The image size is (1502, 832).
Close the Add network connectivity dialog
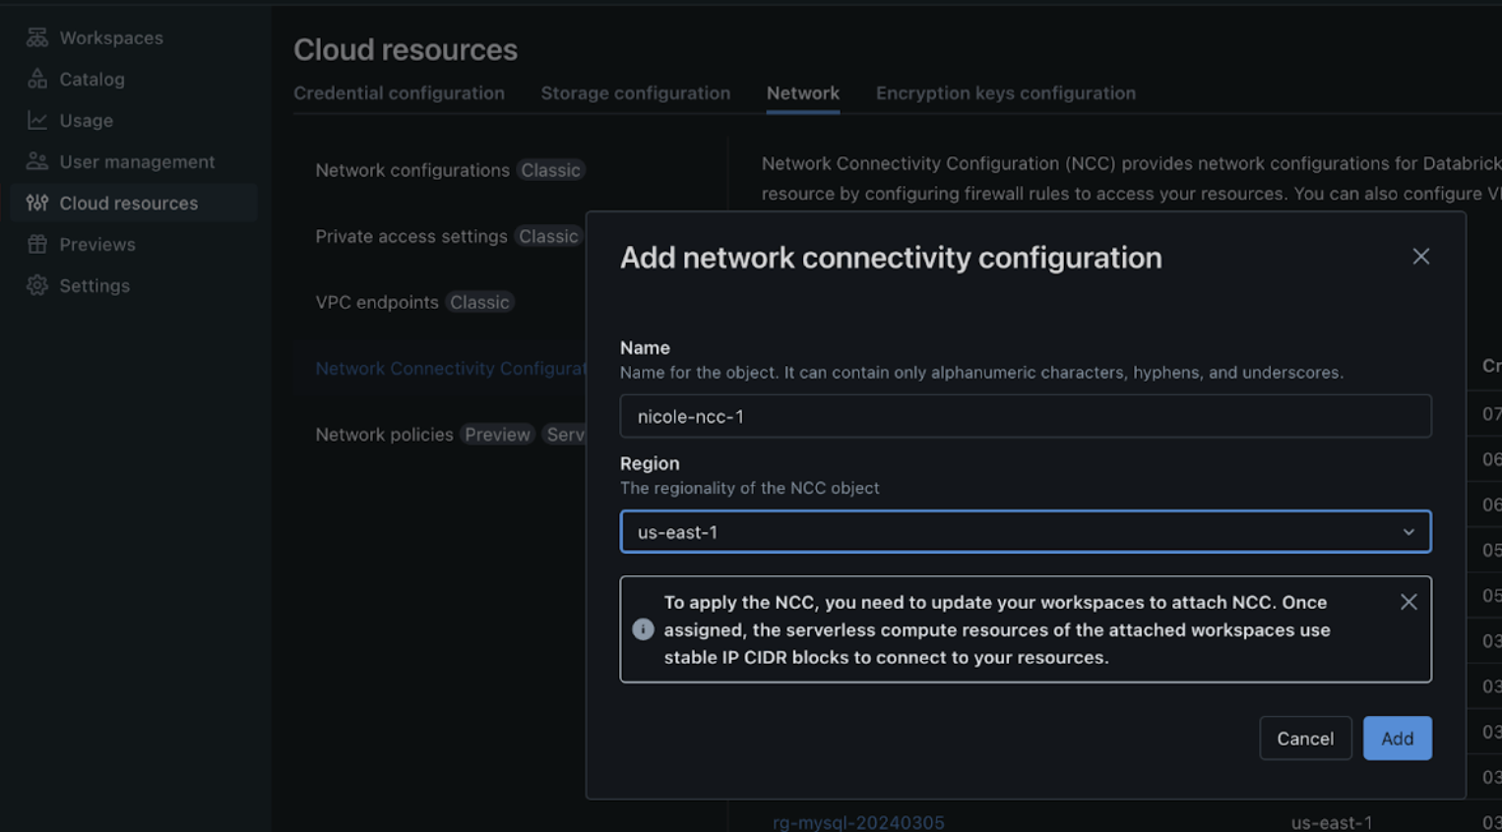[1420, 257]
